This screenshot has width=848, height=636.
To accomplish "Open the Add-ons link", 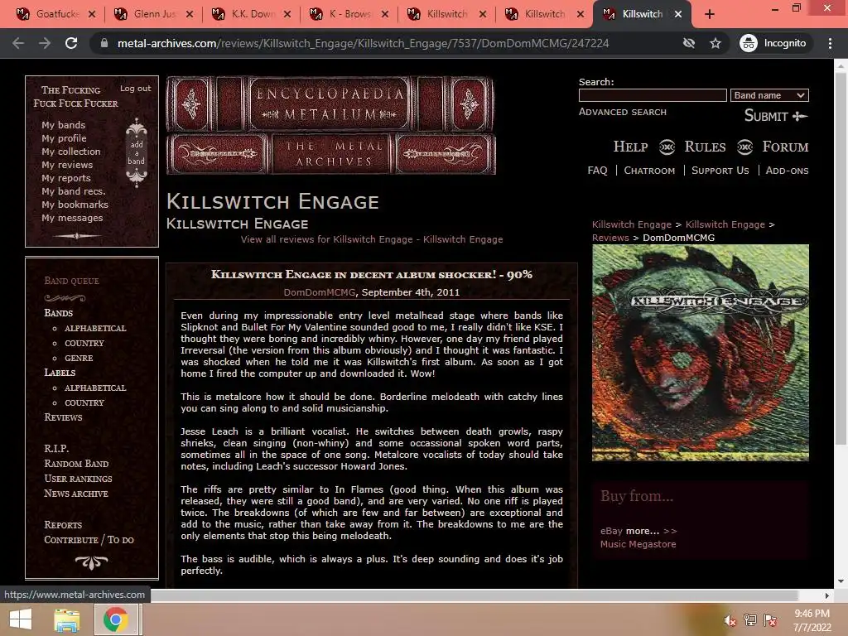I will click(787, 171).
